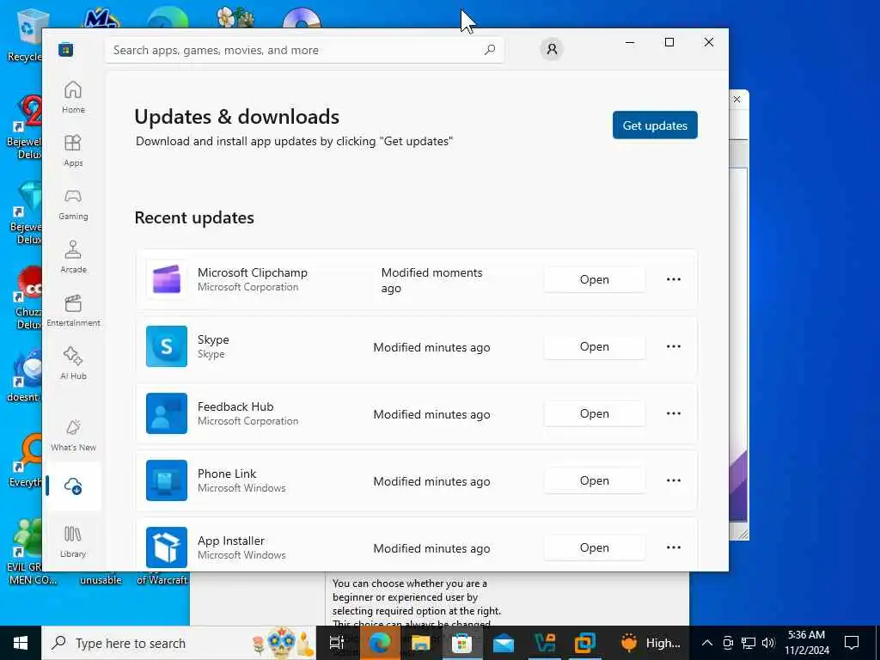Click the Phone Link app icon

[167, 480]
